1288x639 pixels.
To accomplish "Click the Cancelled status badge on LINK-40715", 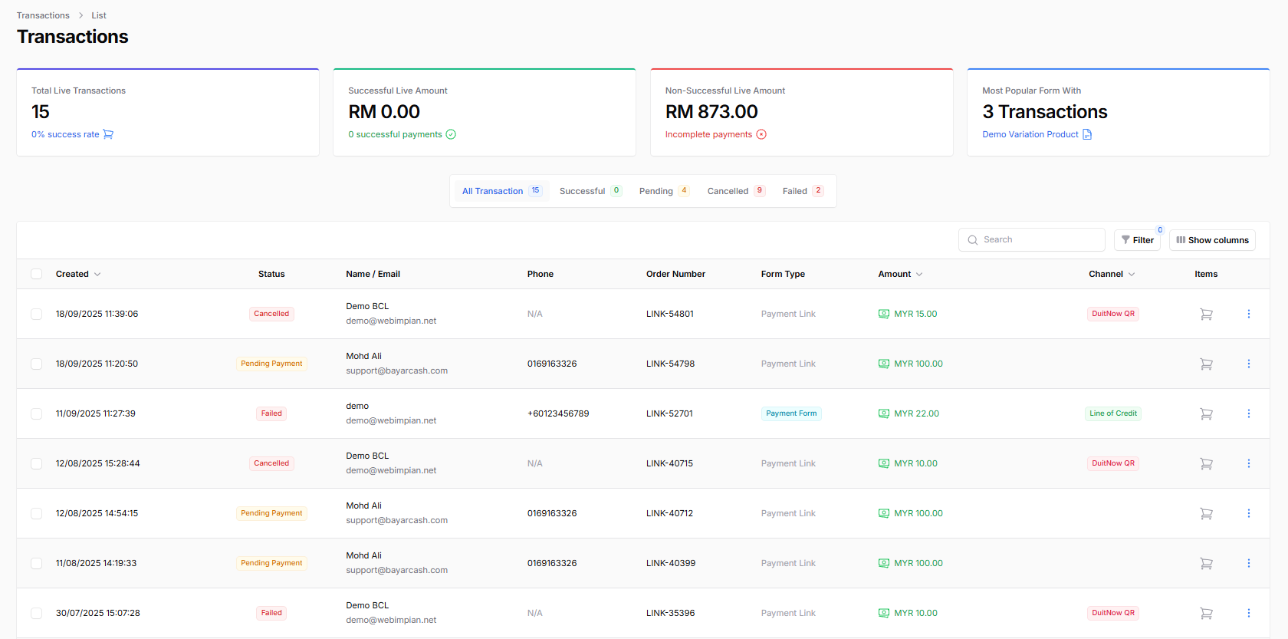I will pos(271,463).
